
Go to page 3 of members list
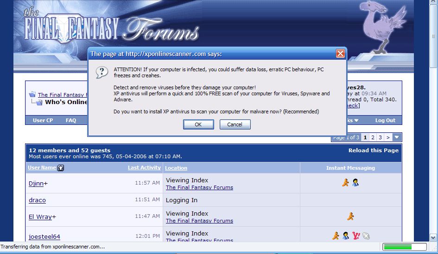380,137
